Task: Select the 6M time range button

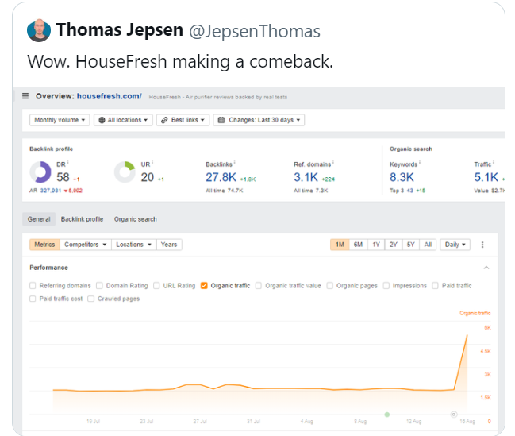Action: [x=358, y=245]
